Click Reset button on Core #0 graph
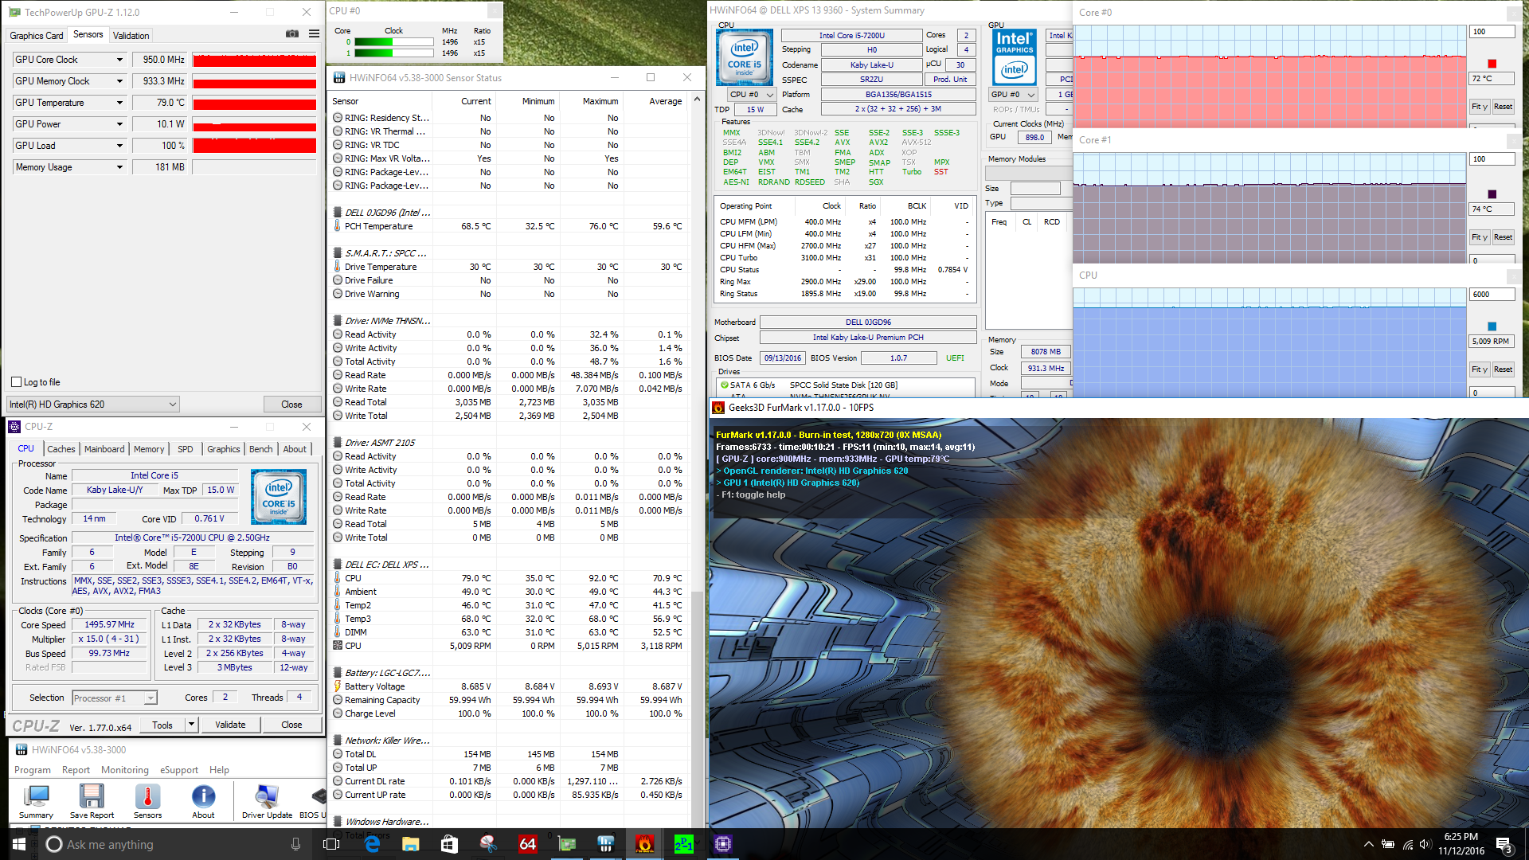Screen dimensions: 1529x860 point(1503,107)
